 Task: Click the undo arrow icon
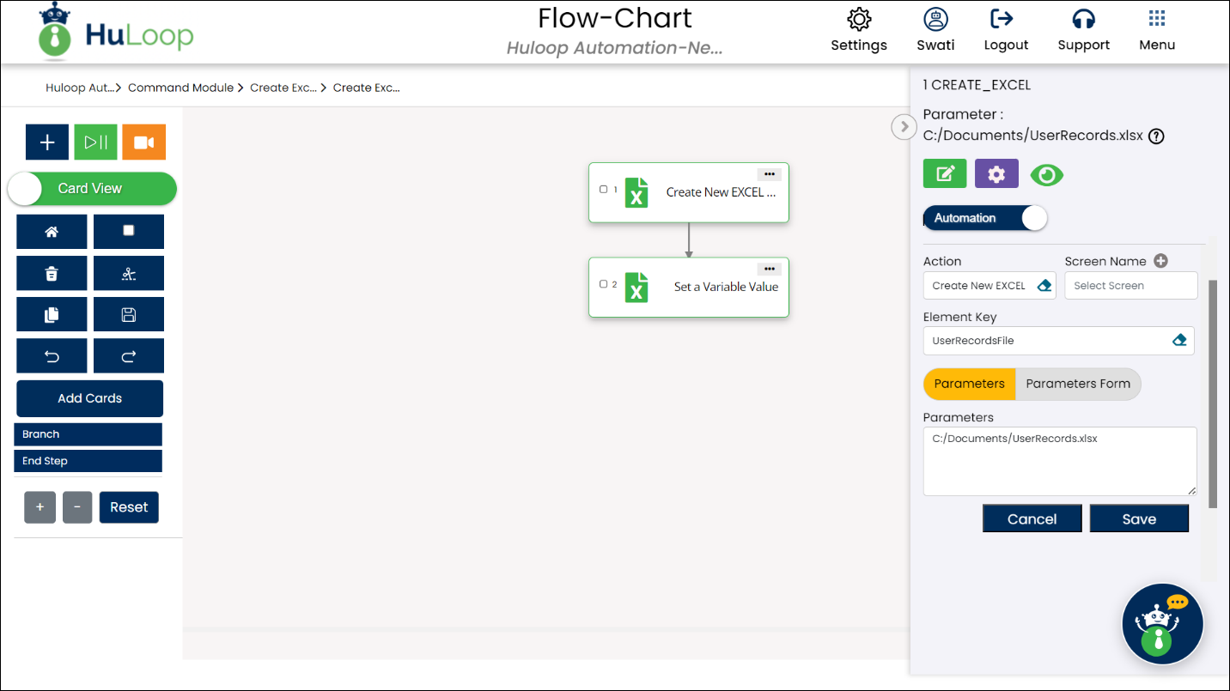point(52,356)
